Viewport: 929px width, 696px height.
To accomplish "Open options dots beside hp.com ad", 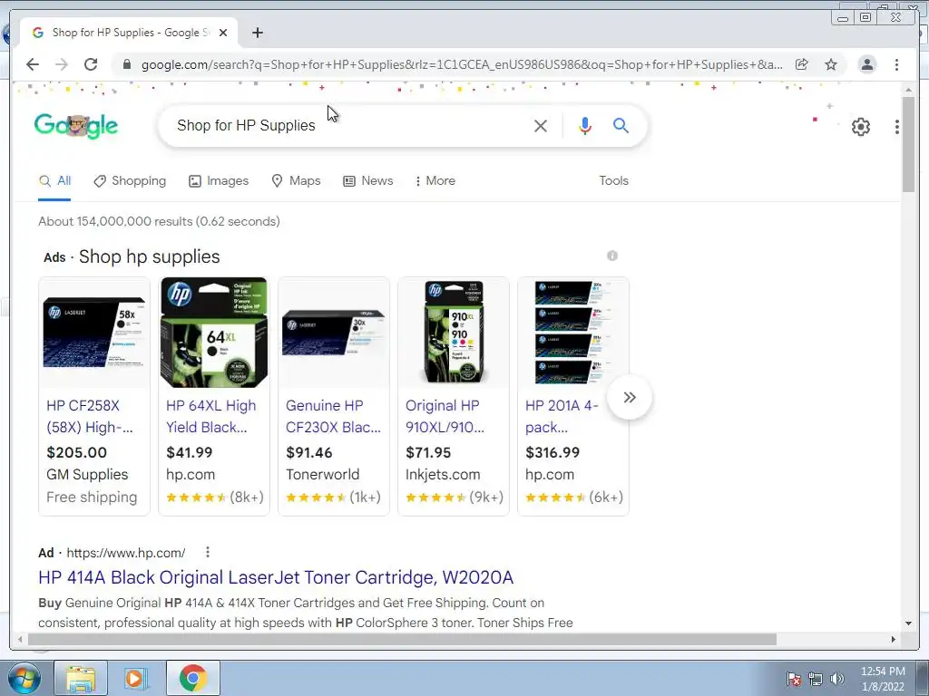I will pos(208,552).
